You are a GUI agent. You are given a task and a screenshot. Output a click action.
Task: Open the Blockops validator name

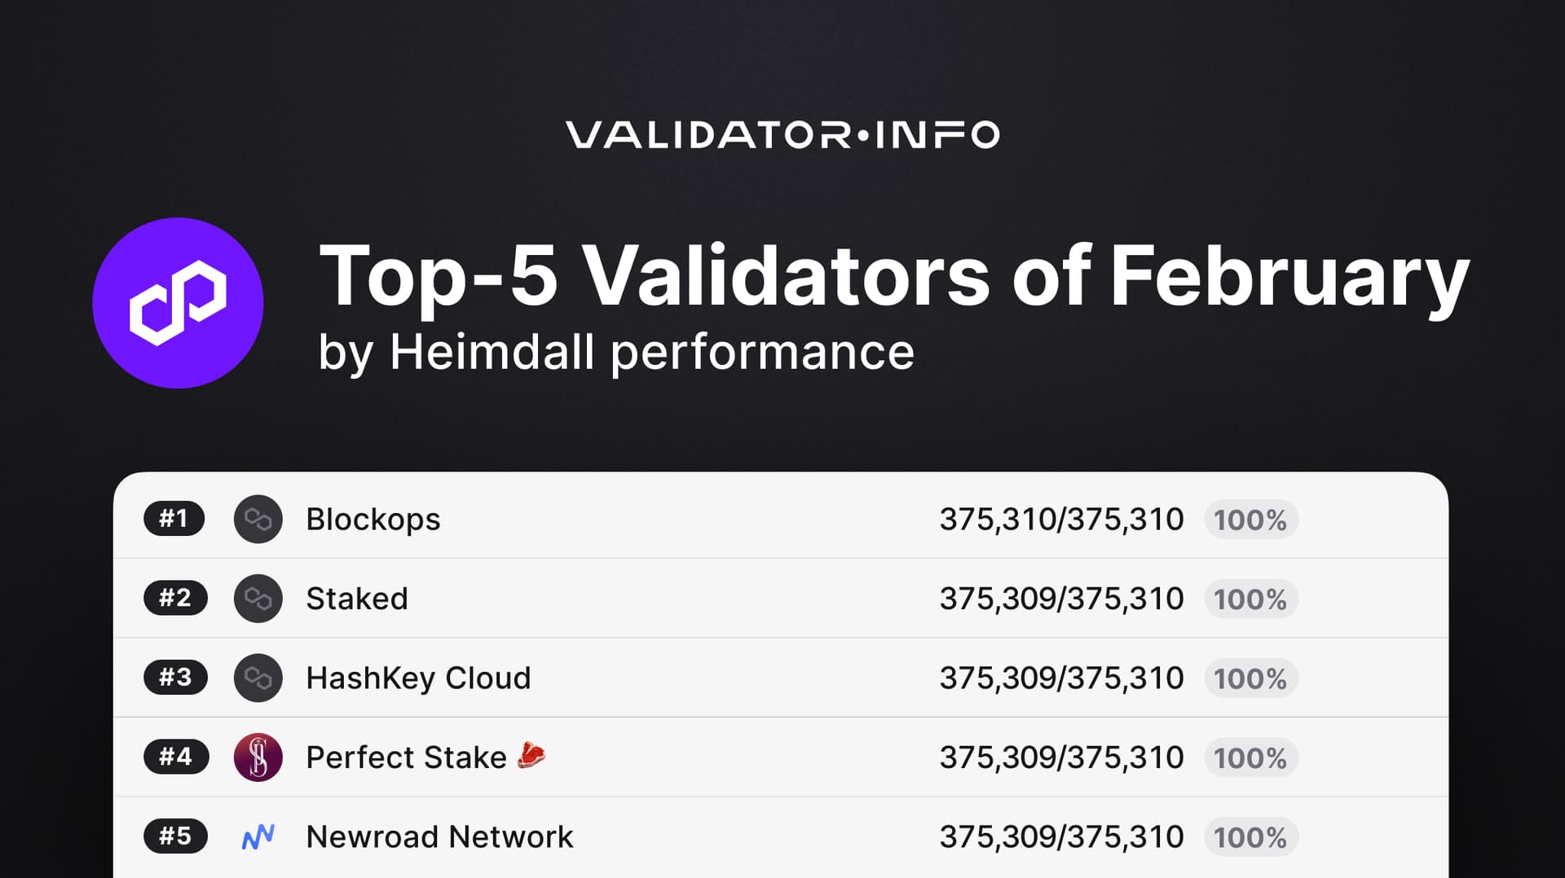pyautogui.click(x=373, y=520)
